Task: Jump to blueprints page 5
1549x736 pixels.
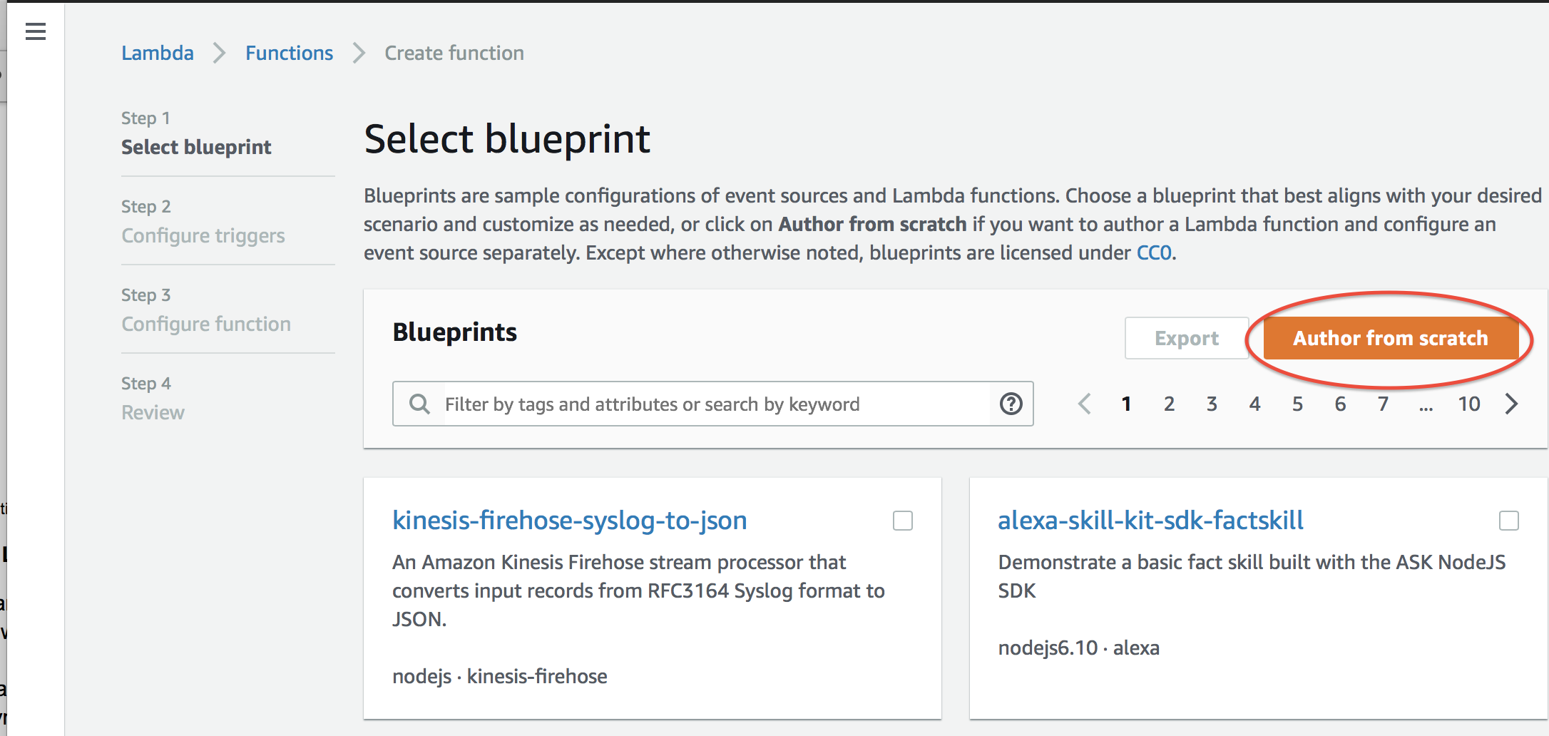Action: [x=1297, y=404]
